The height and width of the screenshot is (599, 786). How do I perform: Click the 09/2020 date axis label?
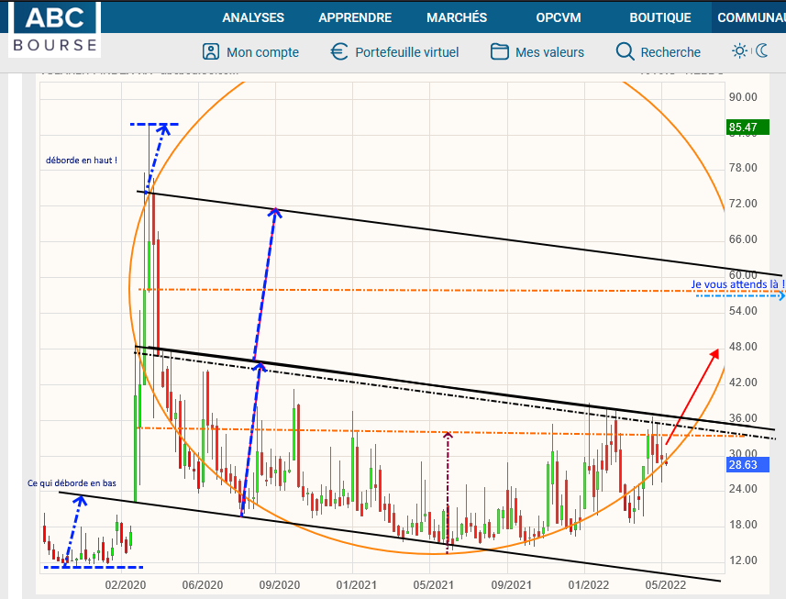coord(279,585)
